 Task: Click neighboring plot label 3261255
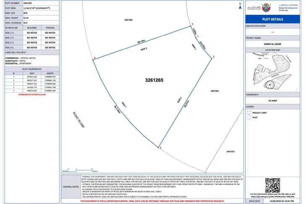[230, 151]
